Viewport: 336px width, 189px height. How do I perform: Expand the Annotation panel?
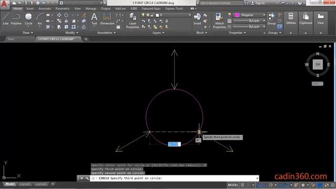pos(107,33)
